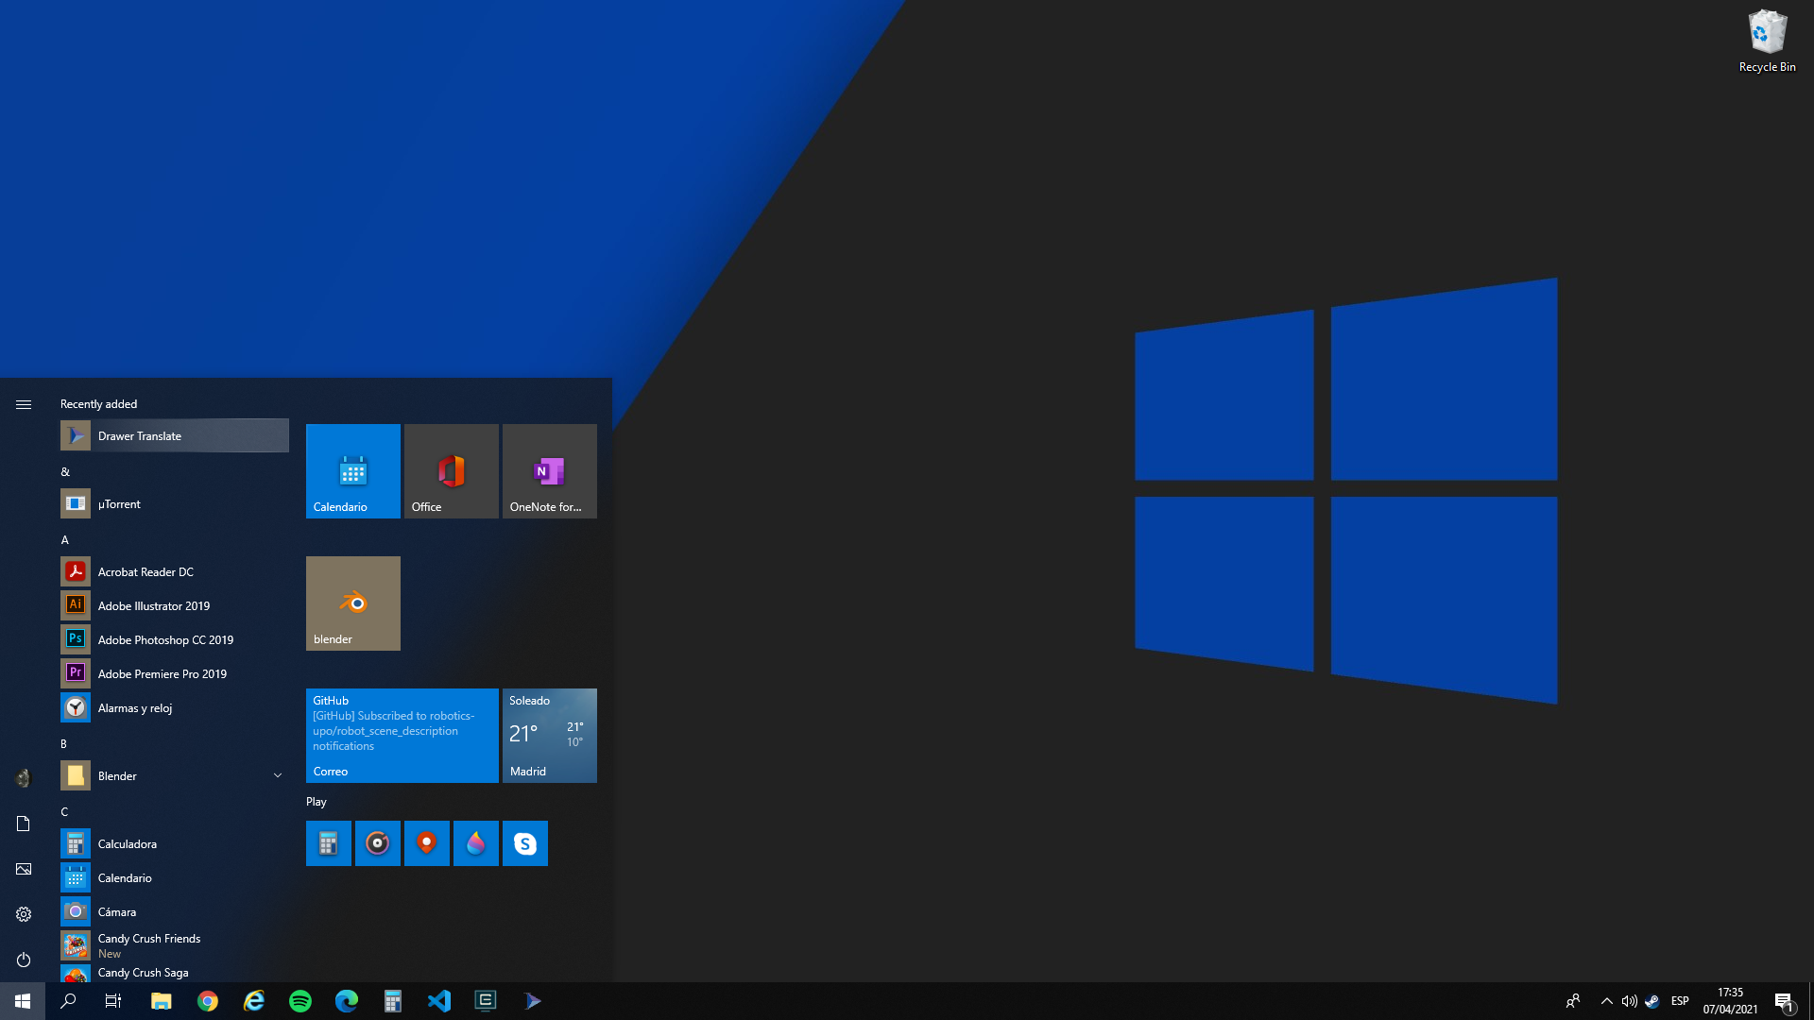Expand the Start menu hamburger button

click(24, 404)
